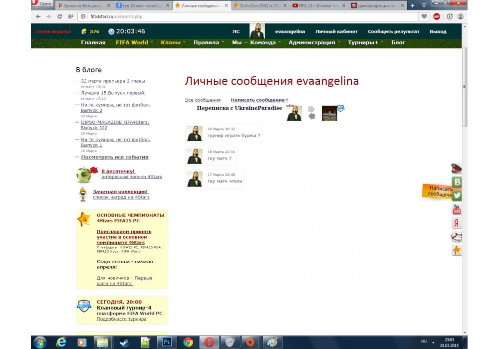
Task: Click the VK social sidebar icon
Action: tap(457, 182)
